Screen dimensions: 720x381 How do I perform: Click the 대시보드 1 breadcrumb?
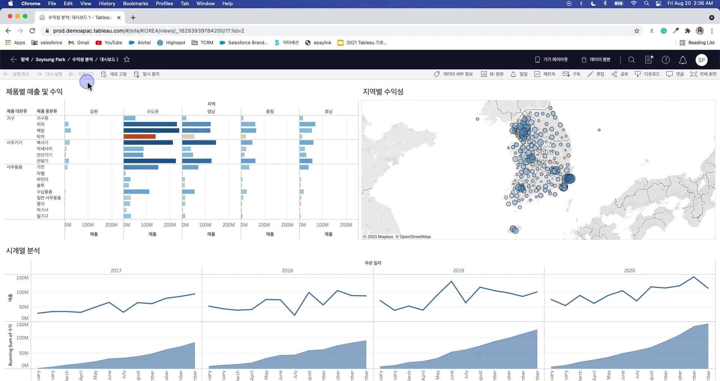(x=109, y=60)
